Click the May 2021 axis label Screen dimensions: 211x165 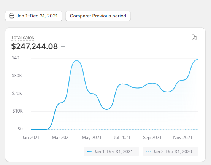coord(92,138)
